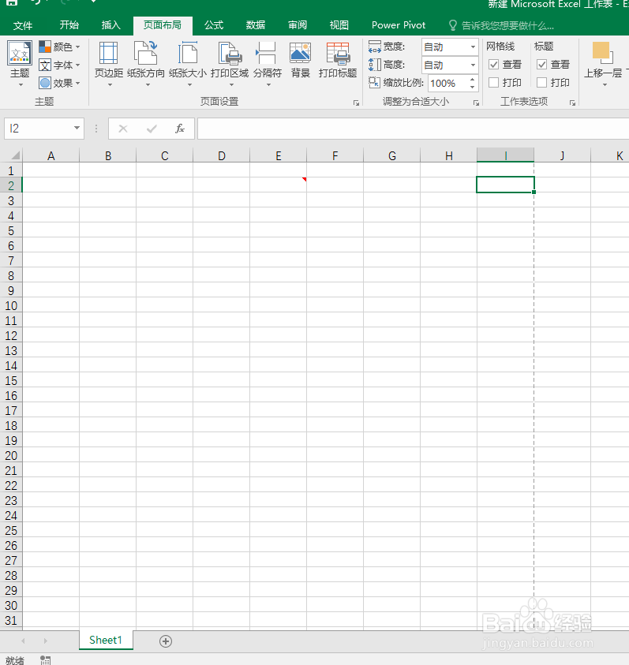This screenshot has width=629, height=665.
Task: Click the 背景 background icon
Action: point(301,54)
